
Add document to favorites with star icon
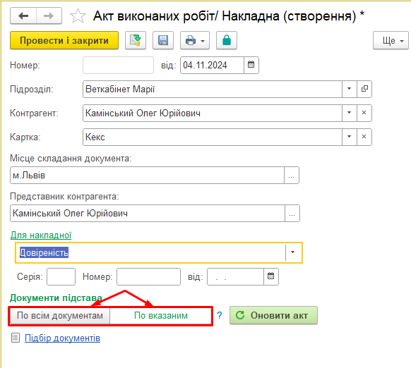78,16
